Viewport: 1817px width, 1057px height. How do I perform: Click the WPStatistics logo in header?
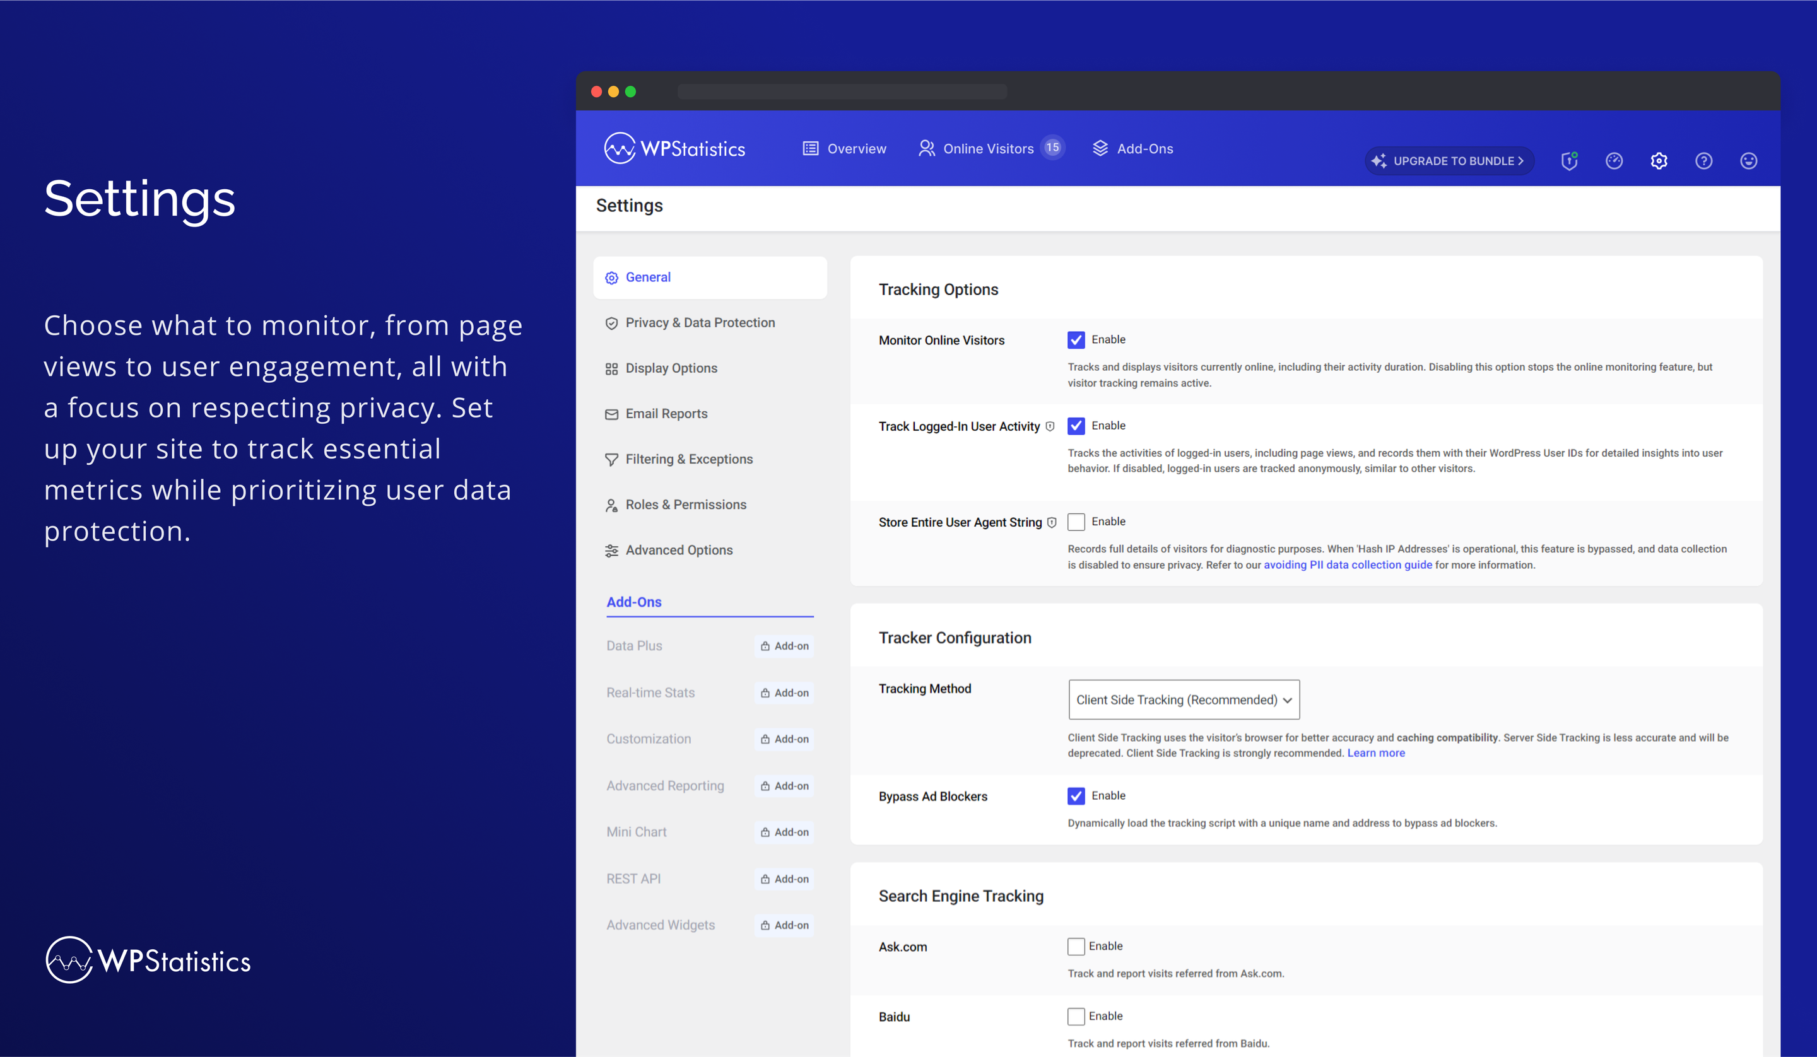pyautogui.click(x=674, y=149)
